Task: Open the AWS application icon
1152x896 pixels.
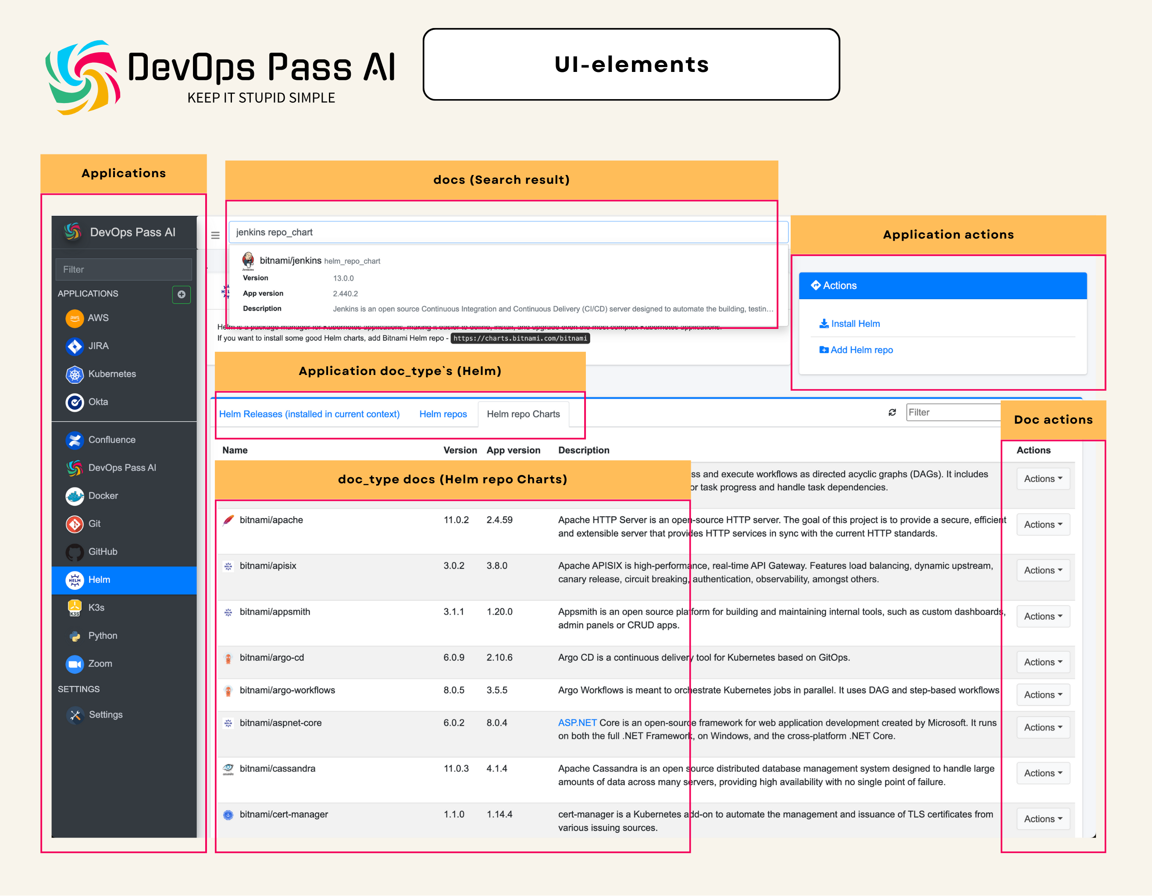Action: 75,318
